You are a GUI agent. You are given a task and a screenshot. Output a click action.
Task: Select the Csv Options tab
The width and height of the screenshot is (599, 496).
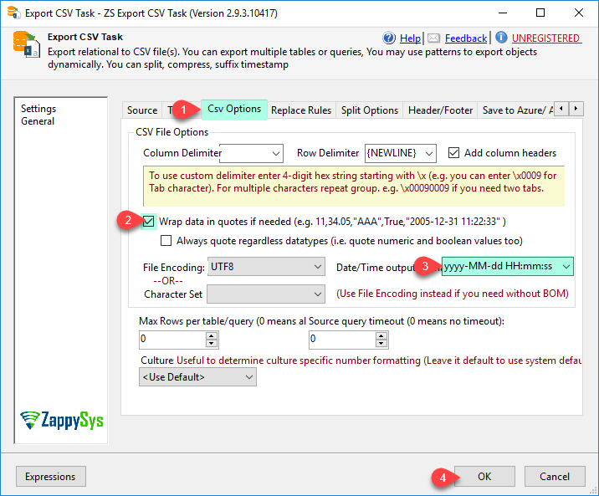point(234,110)
